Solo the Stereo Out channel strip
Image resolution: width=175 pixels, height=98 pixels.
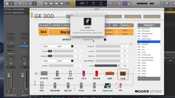tap(27, 91)
